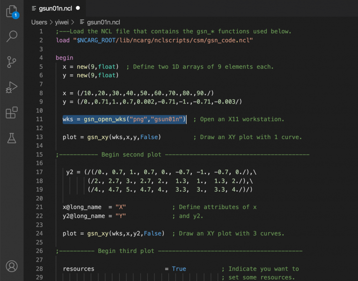
Task: Expand the Users breadcrumb folder
Action: coord(39,22)
